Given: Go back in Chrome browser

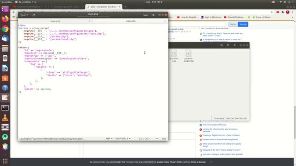Looking at the screenshot, I should pyautogui.click(x=13, y=12).
